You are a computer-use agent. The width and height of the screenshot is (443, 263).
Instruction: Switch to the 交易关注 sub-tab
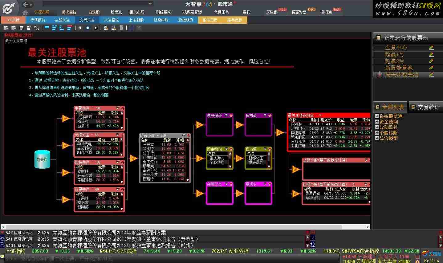tap(87, 20)
